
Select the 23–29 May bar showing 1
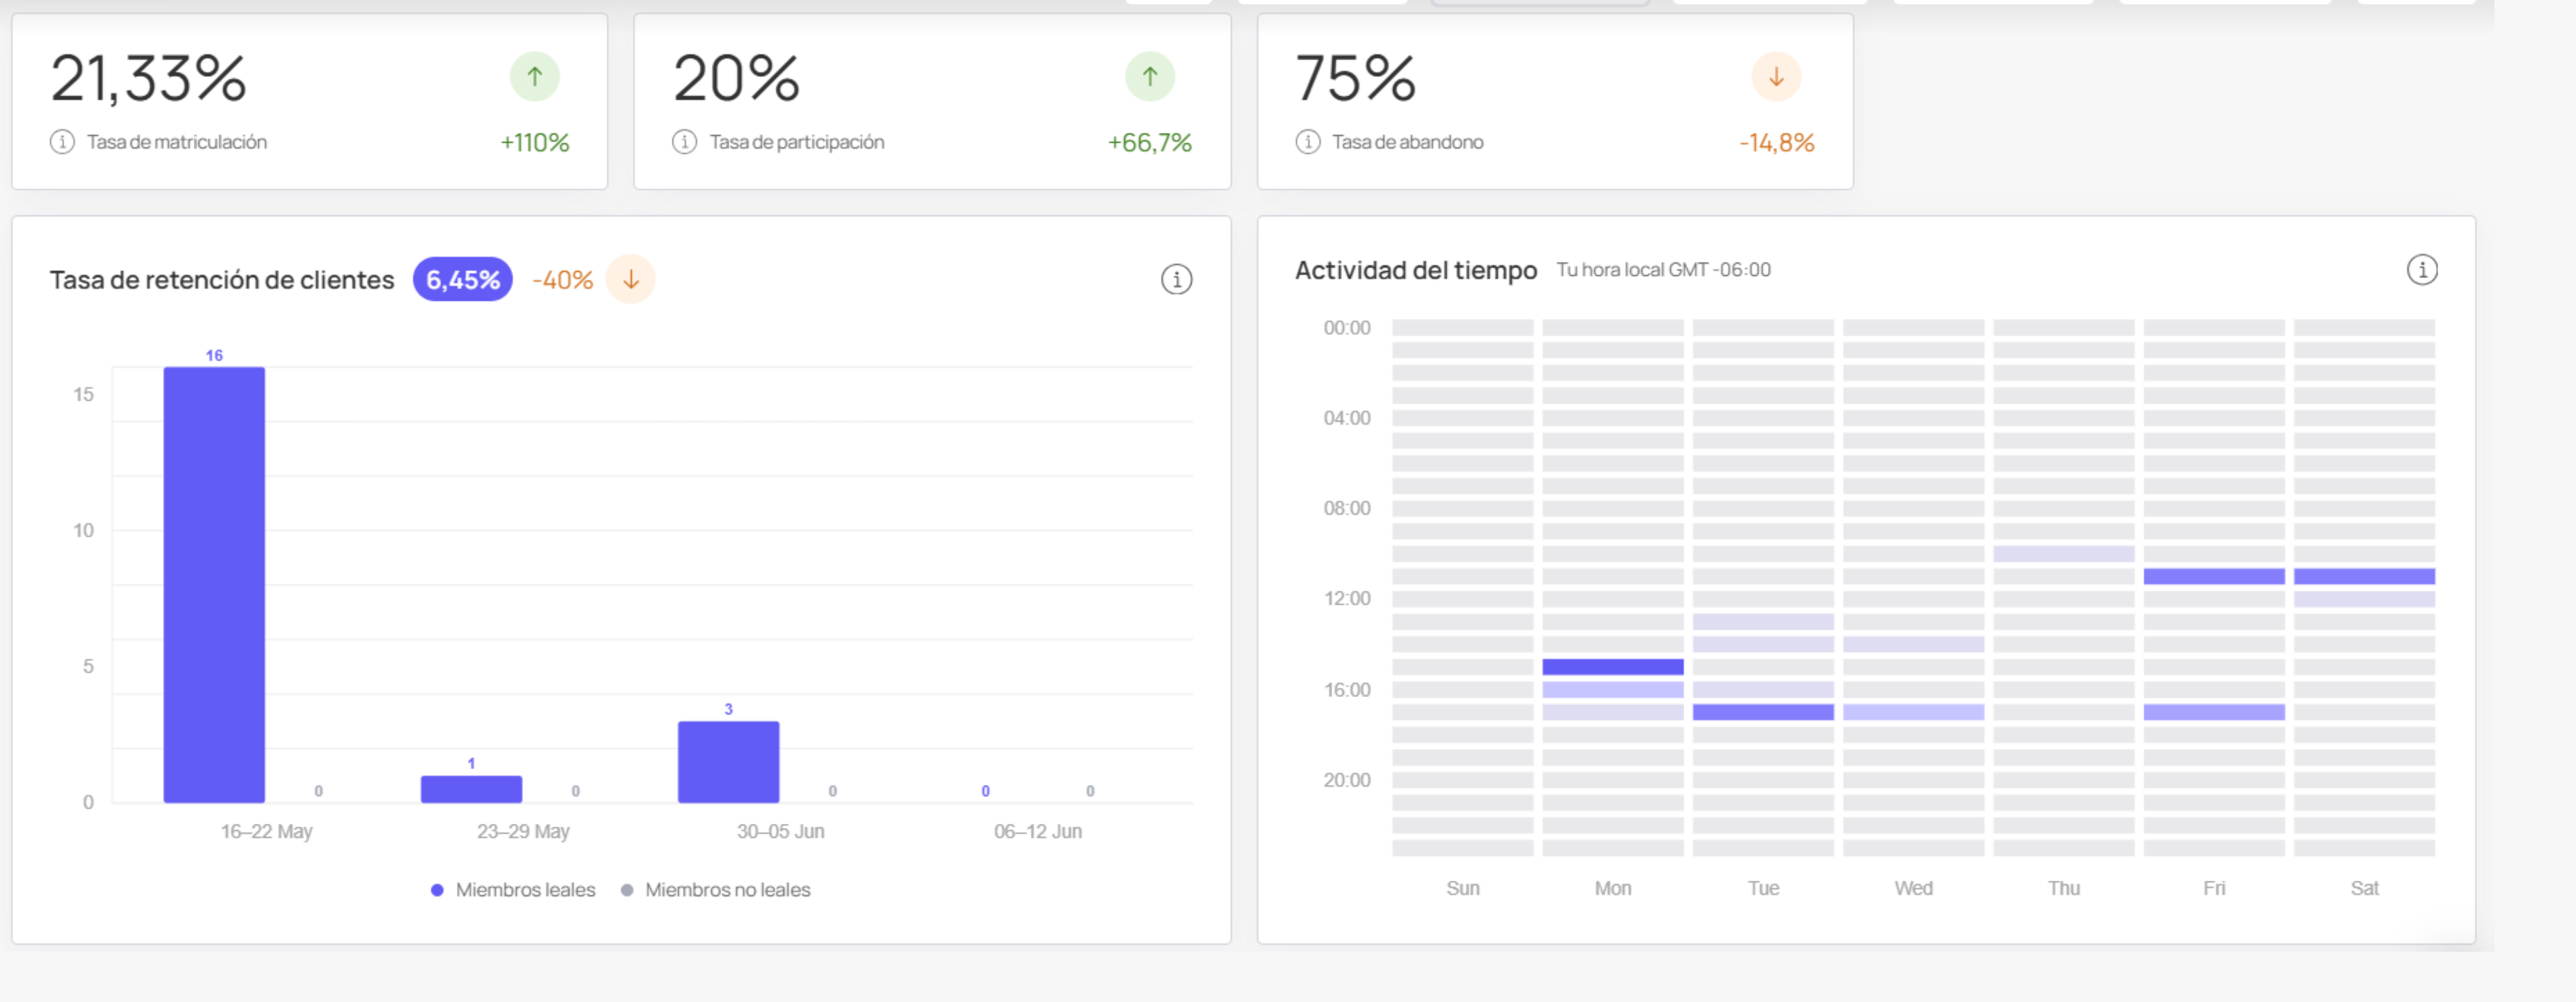click(471, 789)
